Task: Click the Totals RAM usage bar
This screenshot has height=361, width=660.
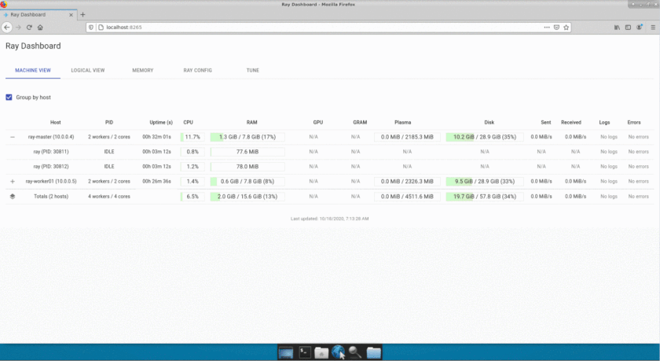Action: tap(247, 197)
